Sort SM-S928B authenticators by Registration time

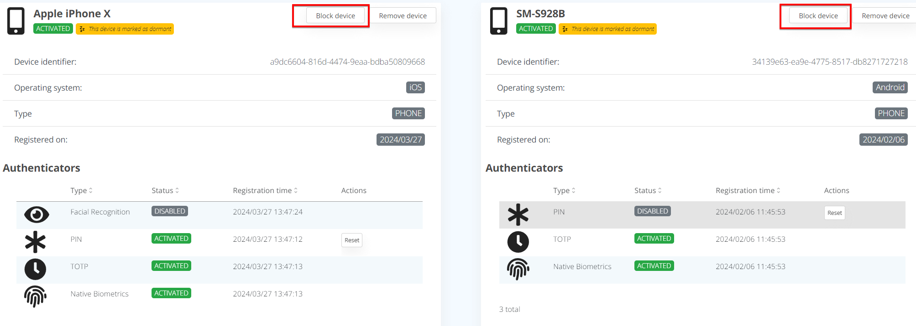click(x=748, y=190)
